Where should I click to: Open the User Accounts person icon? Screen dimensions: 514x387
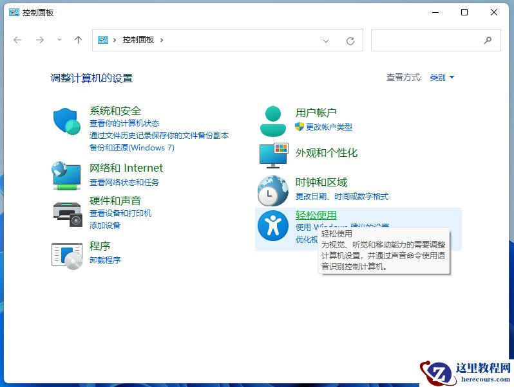click(x=272, y=121)
